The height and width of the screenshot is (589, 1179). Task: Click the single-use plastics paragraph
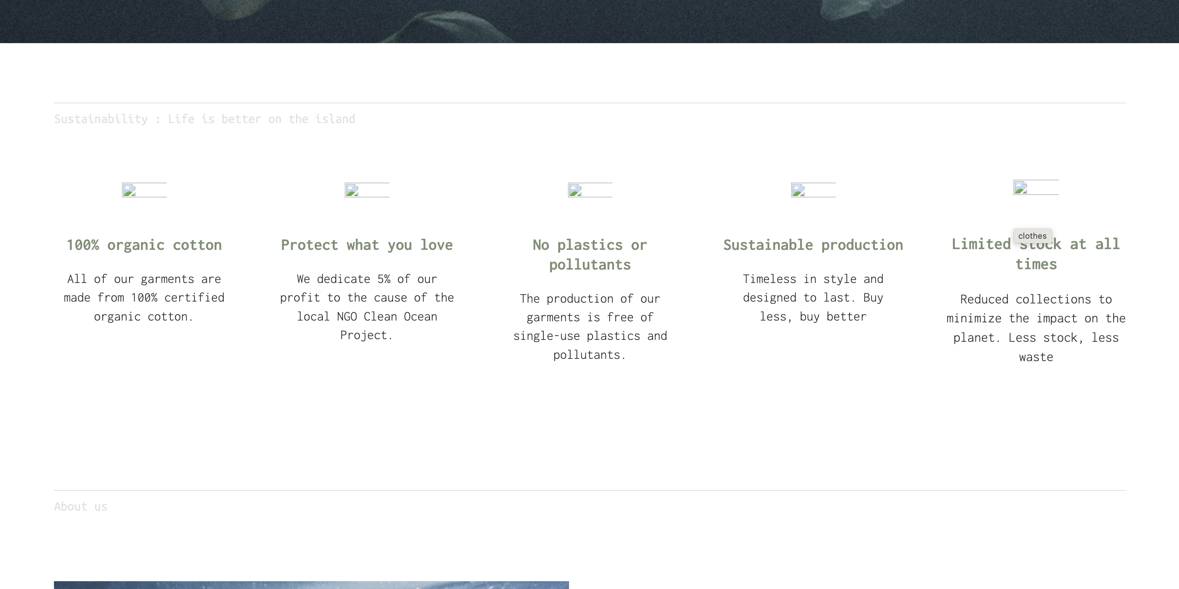(589, 326)
